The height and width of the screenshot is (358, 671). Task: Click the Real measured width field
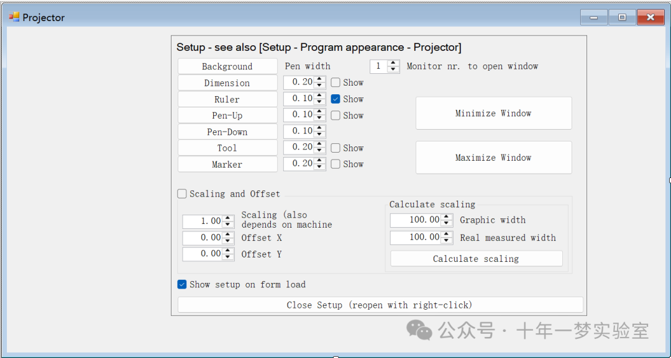(416, 238)
